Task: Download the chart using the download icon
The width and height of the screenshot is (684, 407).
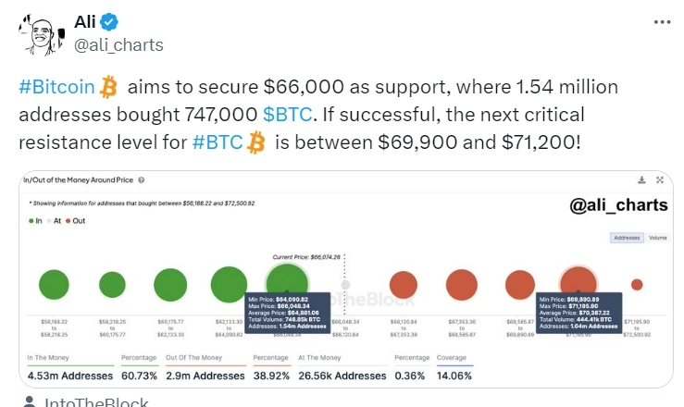Action: pyautogui.click(x=641, y=179)
